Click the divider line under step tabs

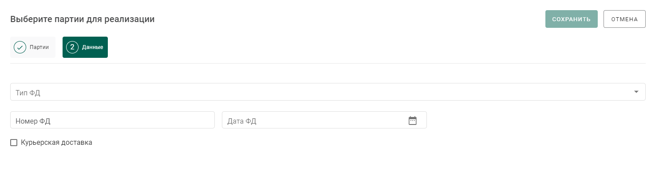[328, 63]
